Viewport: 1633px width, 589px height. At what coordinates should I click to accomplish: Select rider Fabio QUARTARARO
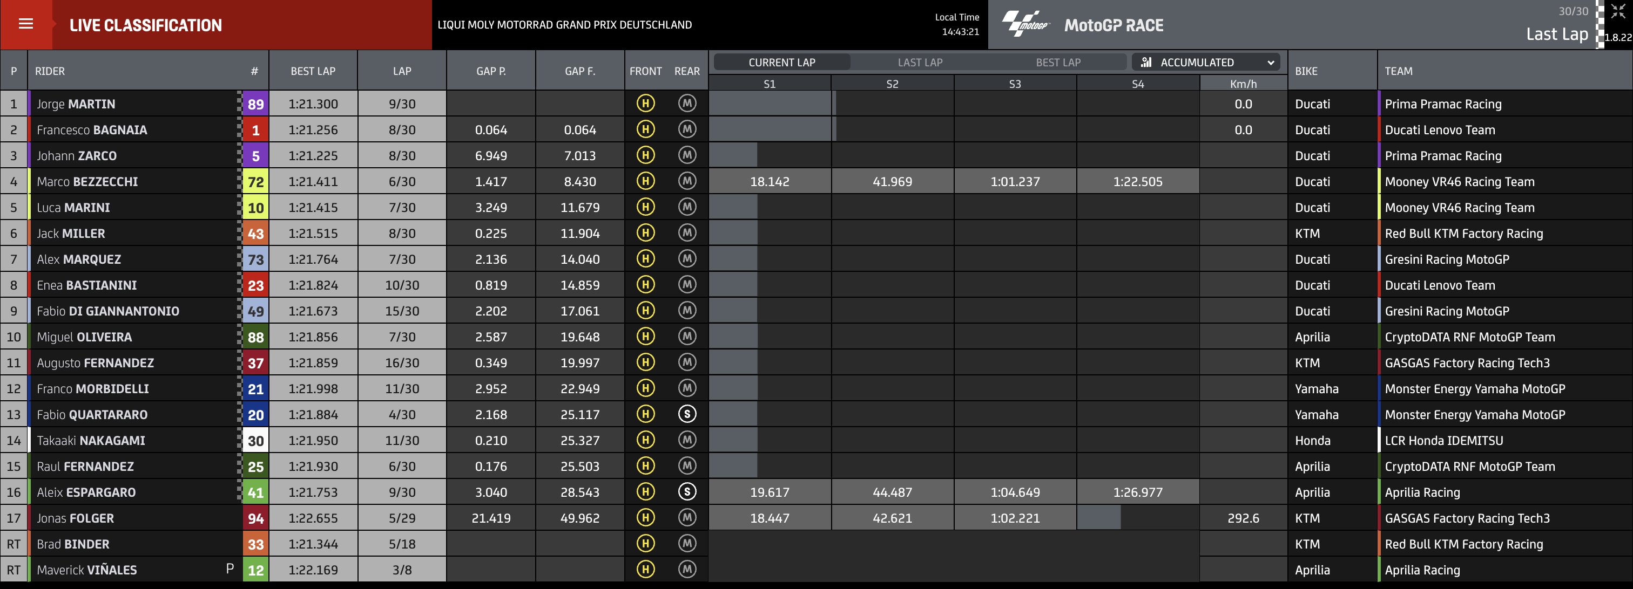[92, 415]
